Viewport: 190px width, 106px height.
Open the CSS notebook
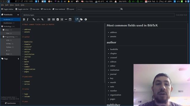tap(10, 40)
